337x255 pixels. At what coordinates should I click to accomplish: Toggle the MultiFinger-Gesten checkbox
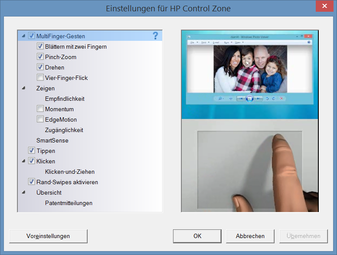31,36
